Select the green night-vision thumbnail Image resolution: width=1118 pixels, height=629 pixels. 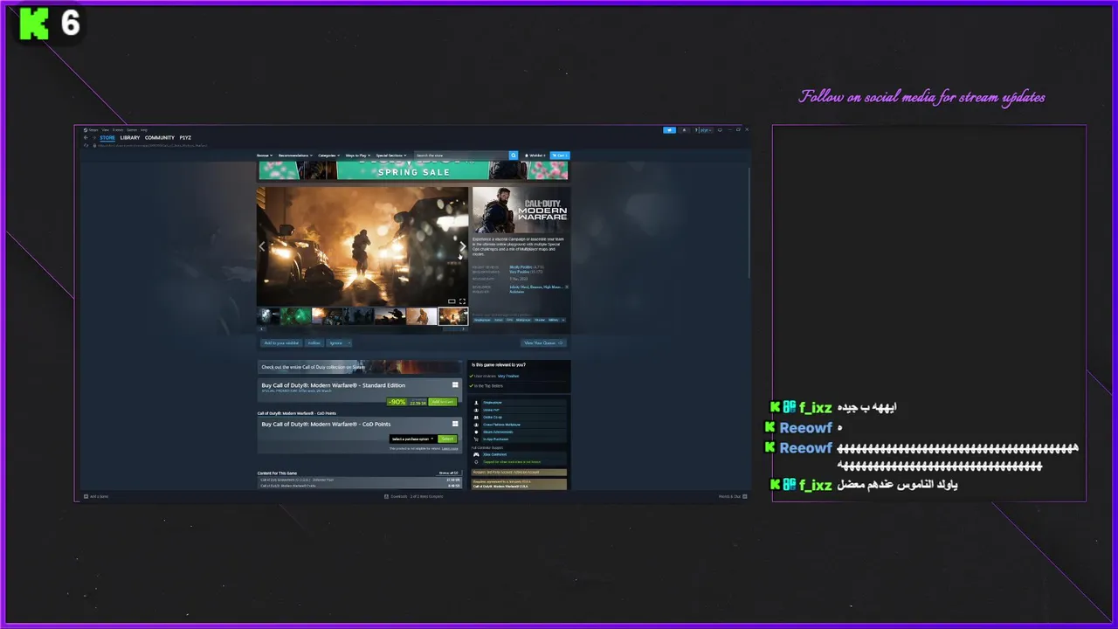(297, 315)
